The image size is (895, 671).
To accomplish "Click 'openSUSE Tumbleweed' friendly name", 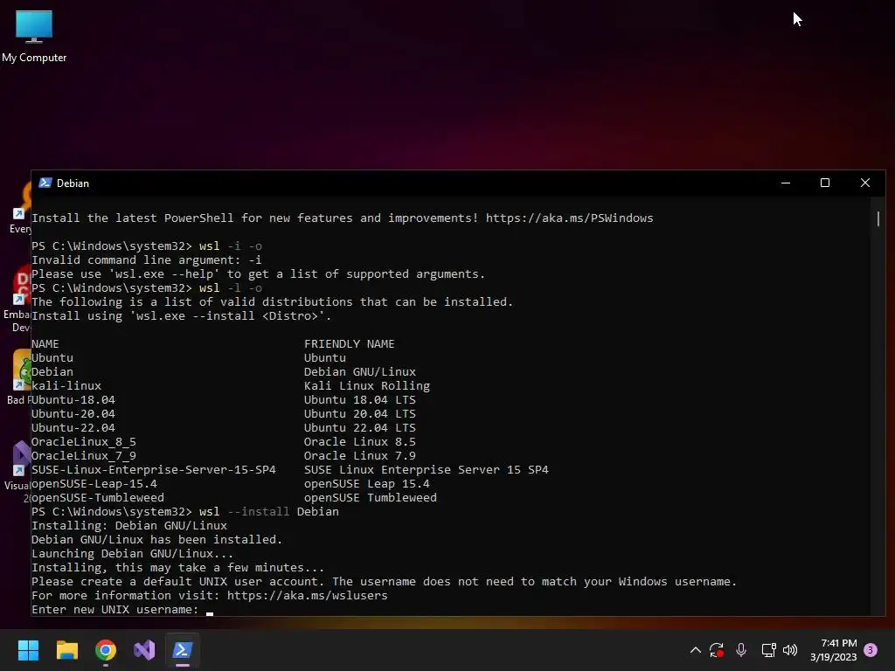I will (370, 497).
